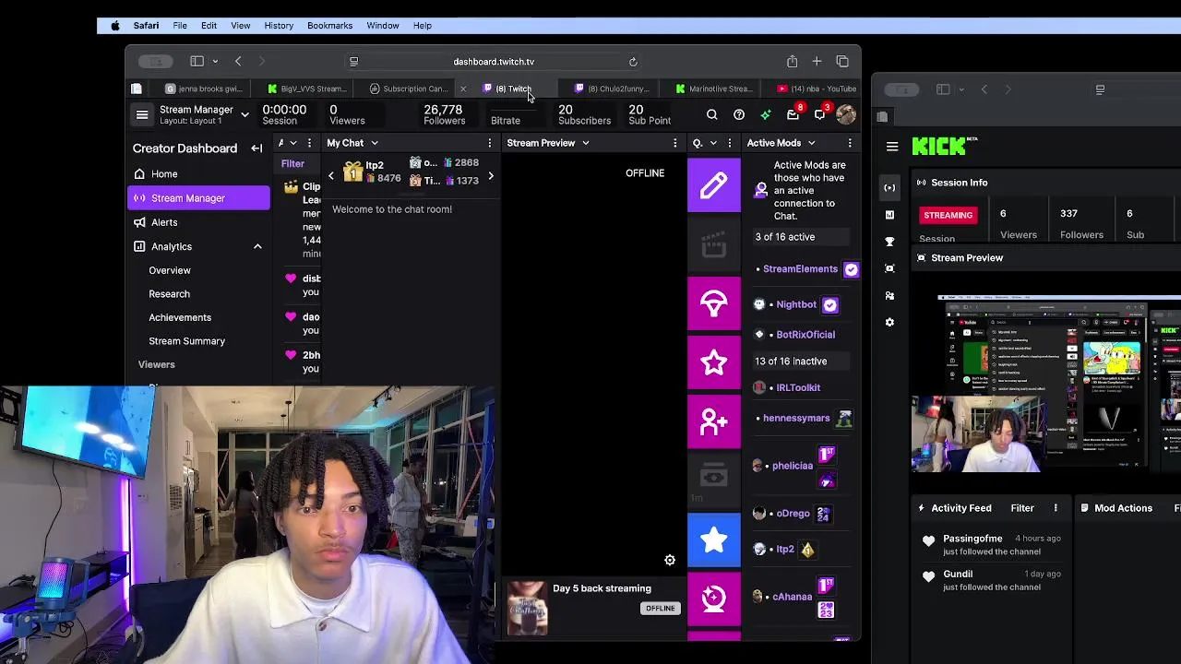
Task: Click the Raid Channel parachute quick action
Action: point(713,303)
